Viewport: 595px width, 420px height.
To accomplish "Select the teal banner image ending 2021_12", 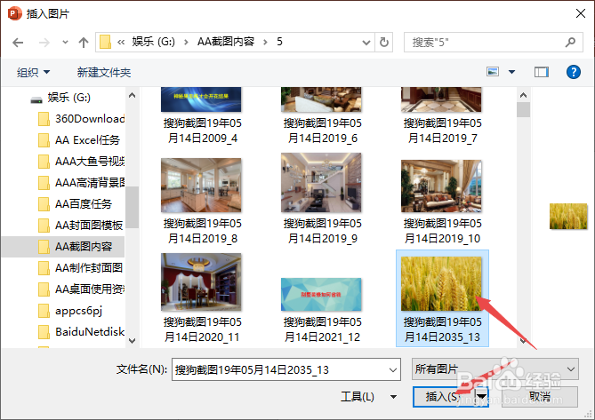I will pos(322,311).
